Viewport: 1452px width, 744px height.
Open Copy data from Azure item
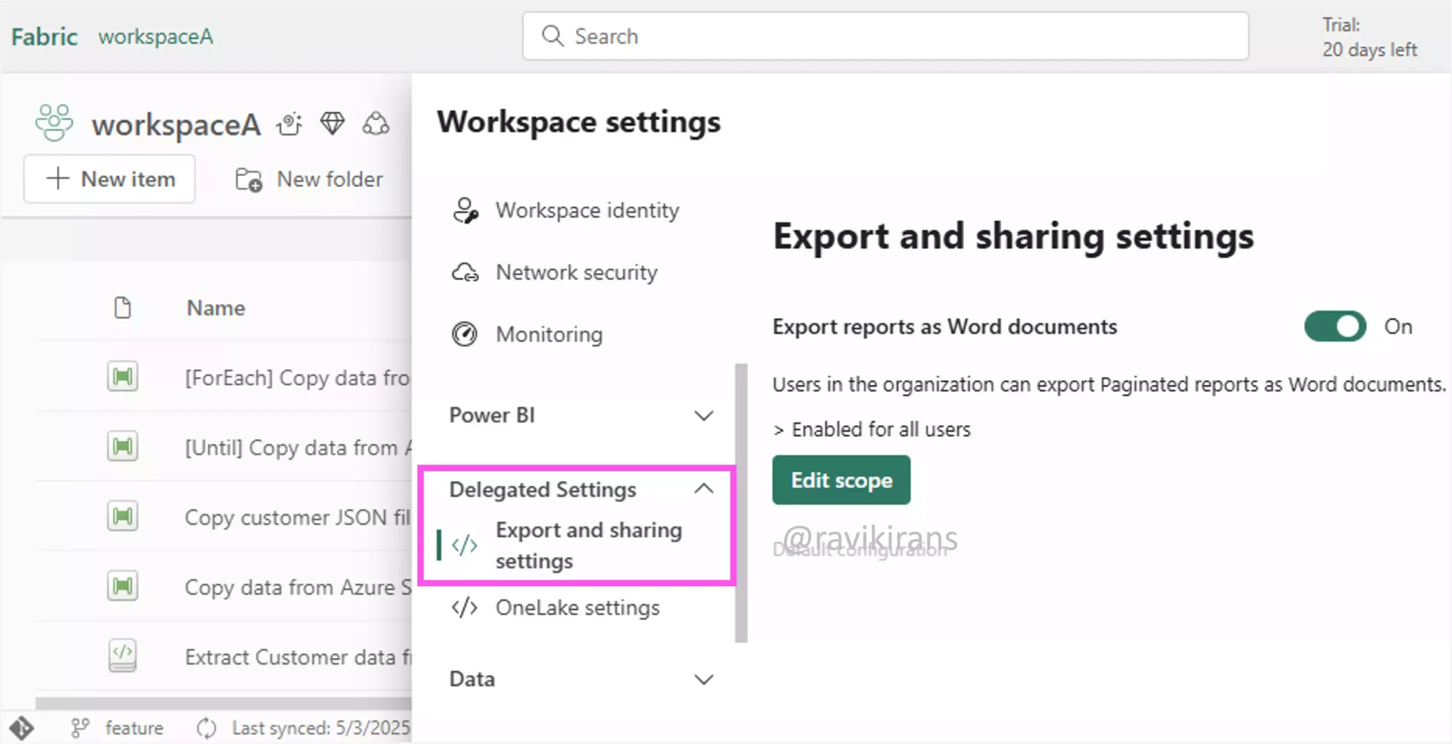tap(298, 587)
